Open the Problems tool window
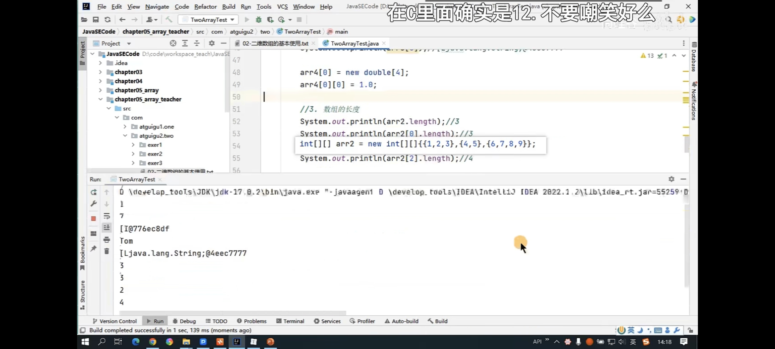 click(252, 321)
